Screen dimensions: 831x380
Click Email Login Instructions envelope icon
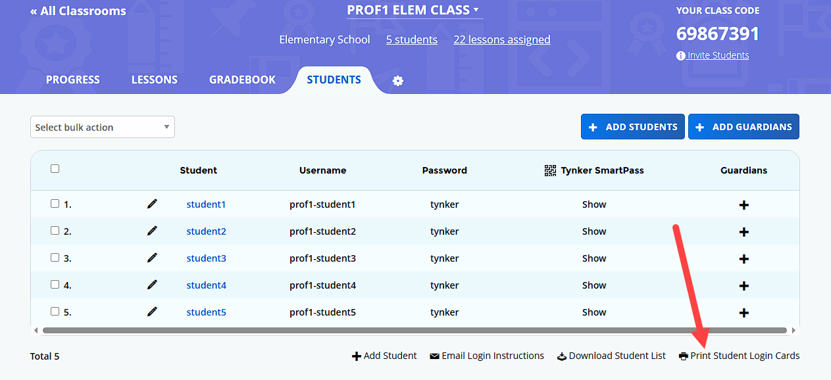(x=434, y=356)
